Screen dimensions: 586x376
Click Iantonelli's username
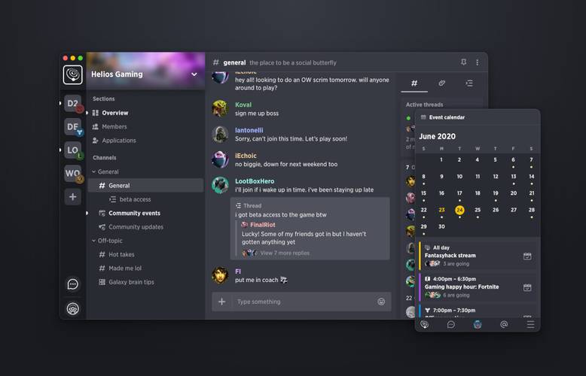point(249,130)
